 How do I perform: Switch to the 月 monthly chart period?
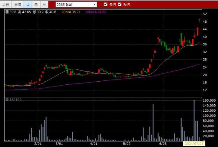[x=44, y=5]
